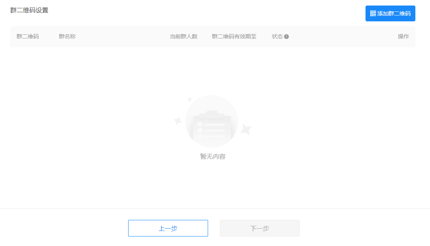
Task: Click the 暂无内容 empty-state text
Action: click(x=212, y=156)
